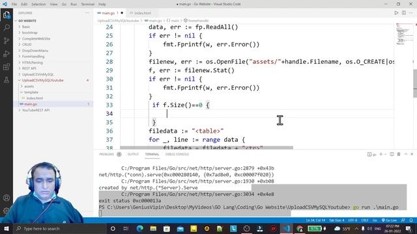Select the Terminal panel tab

point(152,154)
